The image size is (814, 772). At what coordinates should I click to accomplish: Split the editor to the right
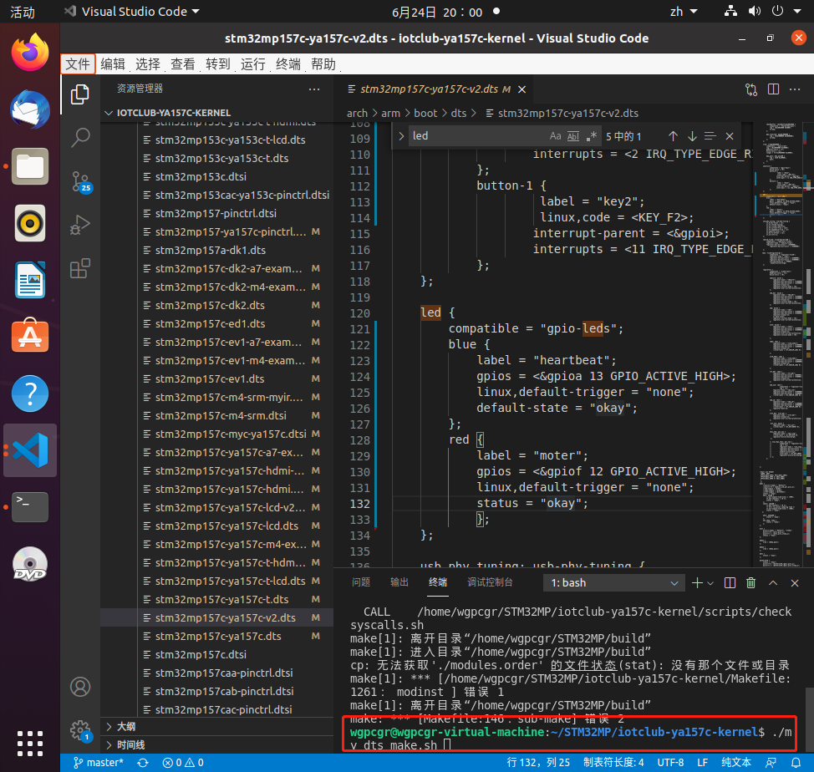click(x=773, y=89)
